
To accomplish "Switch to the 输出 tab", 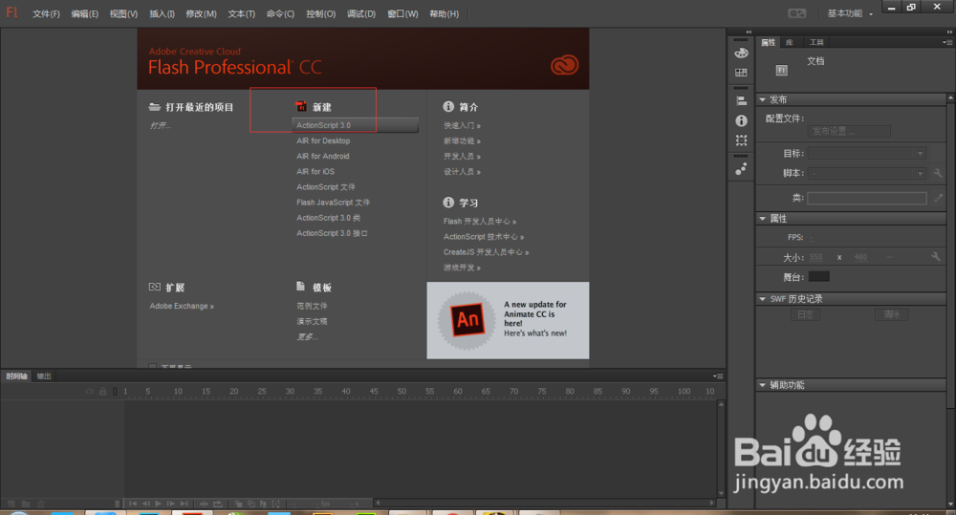I will (44, 376).
